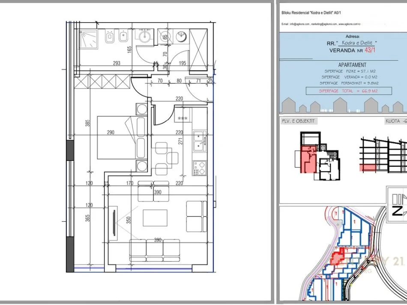The height and width of the screenshot is (305, 407).
Task: Click the red highlighted block on the site plan
Action: tap(338, 257)
